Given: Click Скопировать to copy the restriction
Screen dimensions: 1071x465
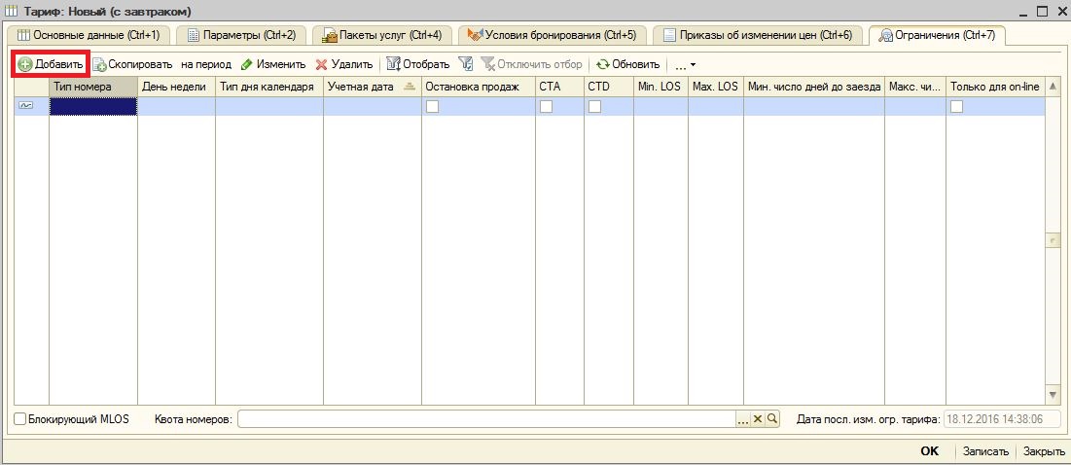Looking at the screenshot, I should [132, 64].
